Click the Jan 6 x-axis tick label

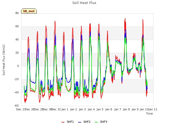pos(109,109)
